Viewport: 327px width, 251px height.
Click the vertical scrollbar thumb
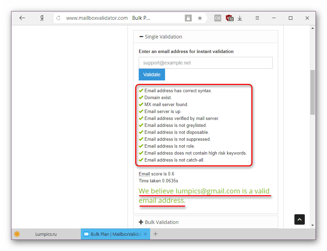click(312, 92)
